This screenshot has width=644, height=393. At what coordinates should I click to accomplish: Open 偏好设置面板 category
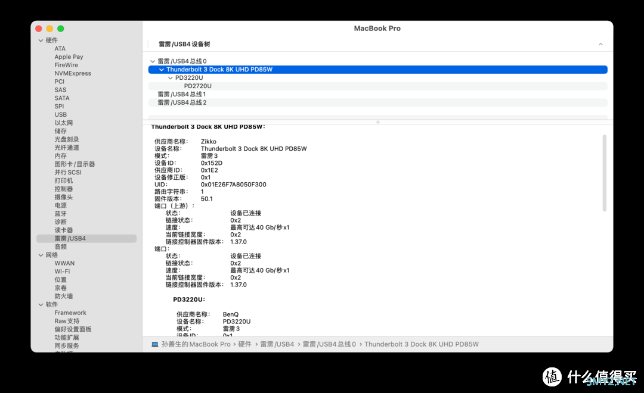point(73,329)
